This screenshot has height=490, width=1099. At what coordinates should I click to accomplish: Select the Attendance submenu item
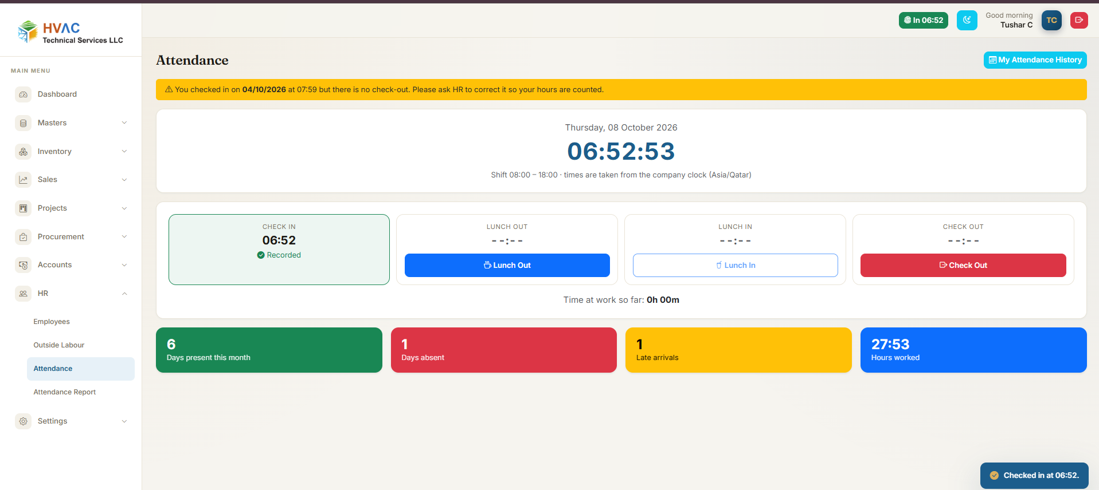pyautogui.click(x=81, y=369)
